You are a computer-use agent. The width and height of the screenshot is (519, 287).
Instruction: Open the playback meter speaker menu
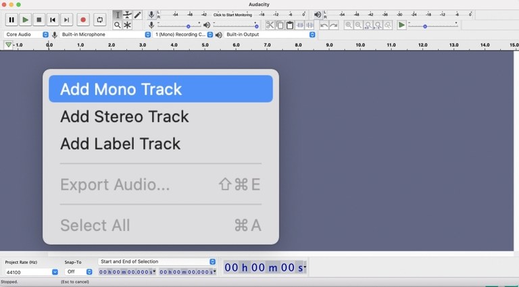(x=318, y=15)
